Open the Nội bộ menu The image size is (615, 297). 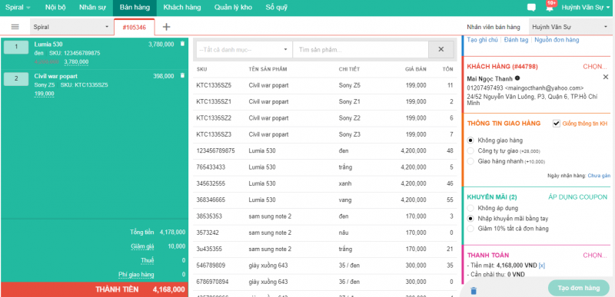click(55, 8)
